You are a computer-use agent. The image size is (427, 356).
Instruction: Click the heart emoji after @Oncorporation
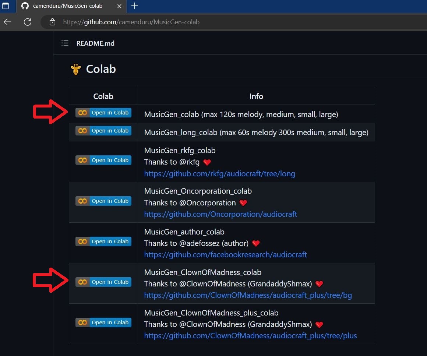tap(243, 203)
